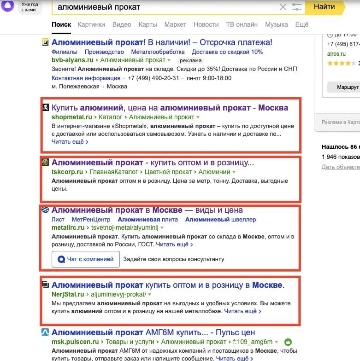The image size is (360, 361).
Task: Click Читать ещё under pulscen result
Action: pos(234,358)
